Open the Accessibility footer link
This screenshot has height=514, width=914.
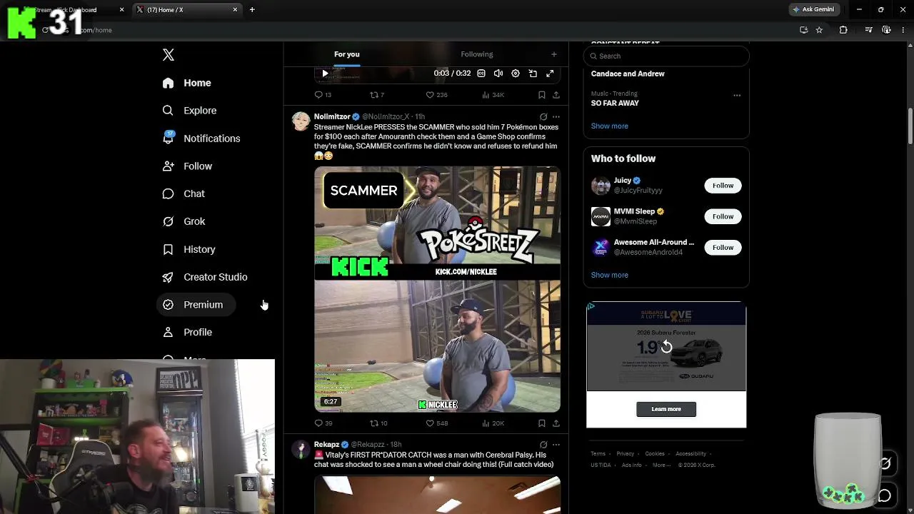point(690,453)
